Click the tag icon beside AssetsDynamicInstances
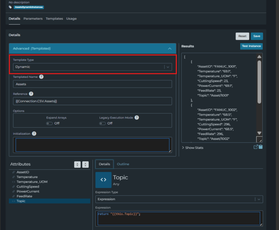 [x=10, y=7]
